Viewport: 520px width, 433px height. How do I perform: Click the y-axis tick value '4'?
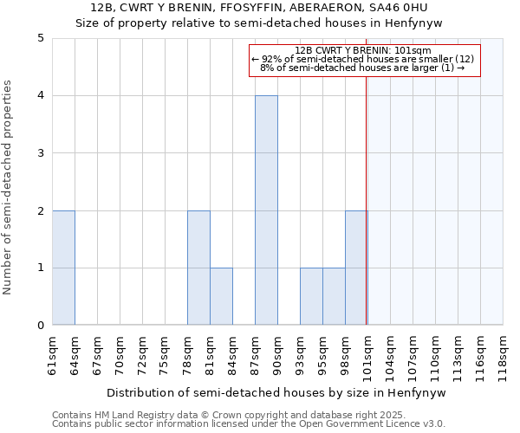click(41, 96)
